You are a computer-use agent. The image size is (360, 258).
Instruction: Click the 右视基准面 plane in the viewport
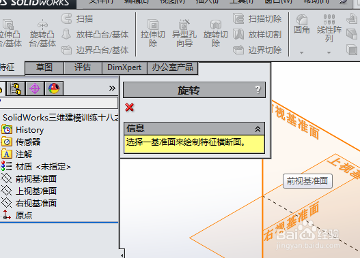[291, 221]
